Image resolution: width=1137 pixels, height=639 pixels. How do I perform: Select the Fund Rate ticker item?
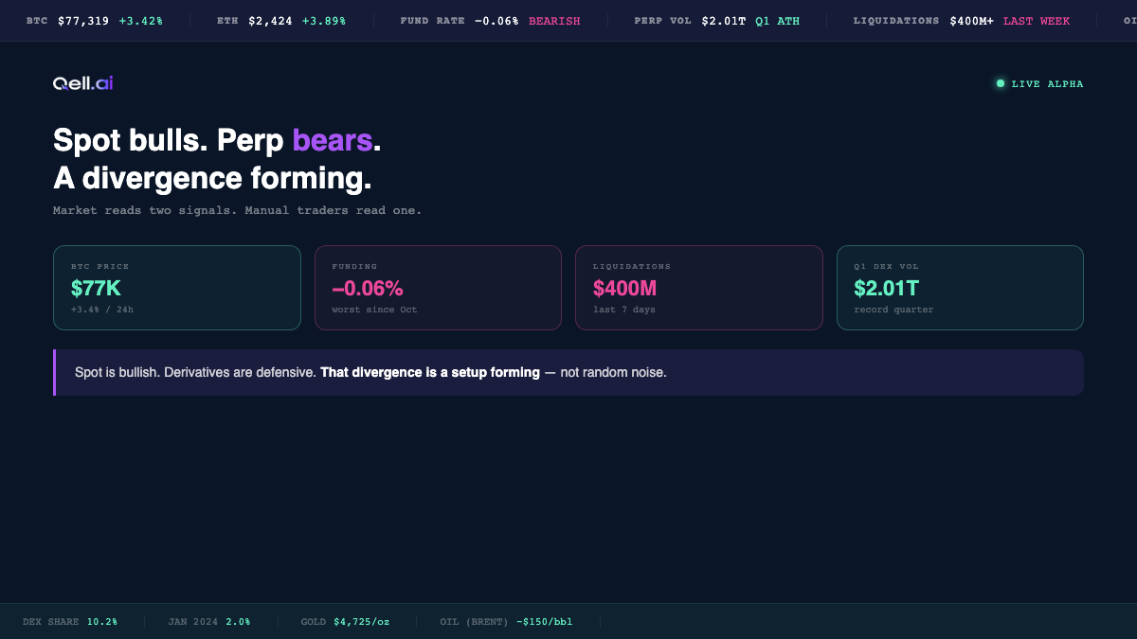[x=490, y=21]
